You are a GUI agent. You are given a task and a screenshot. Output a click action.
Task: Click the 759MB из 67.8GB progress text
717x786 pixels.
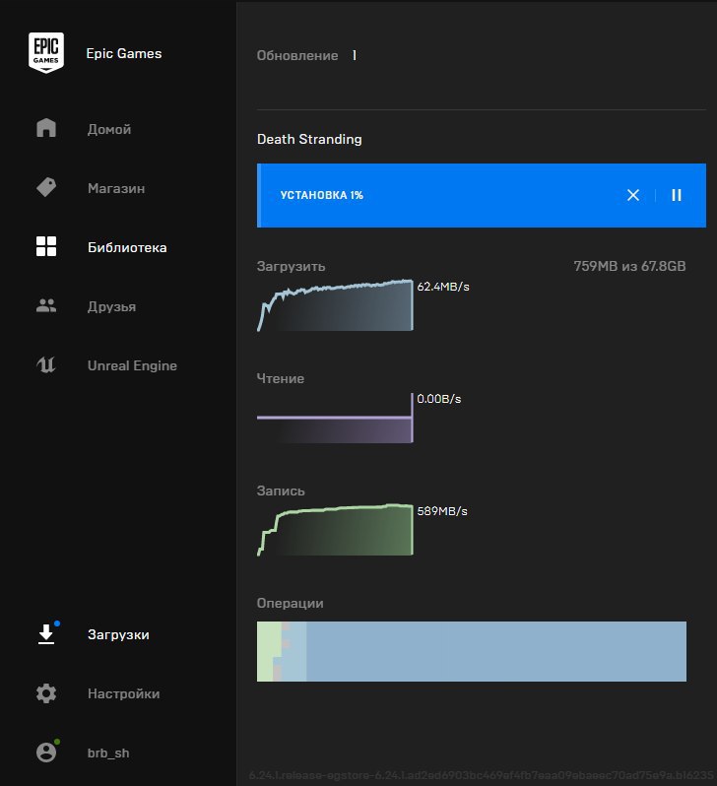(629, 266)
